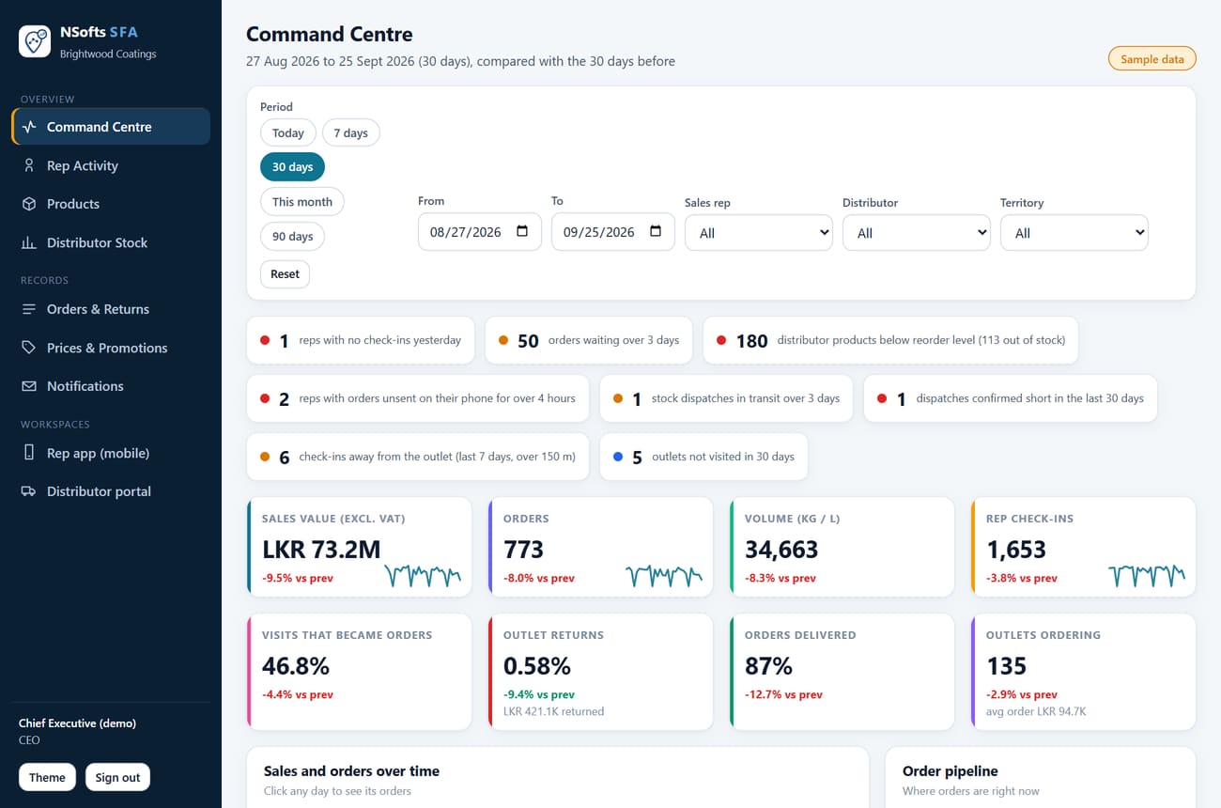Select the Today period option

(287, 132)
